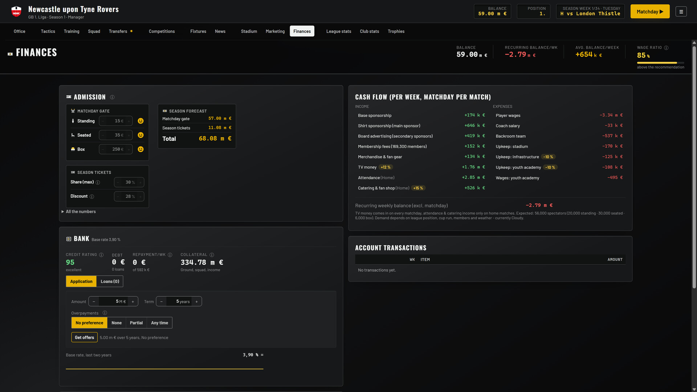Click the Standing price smiley icon
Screen dimensions: 697x392
(x=141, y=121)
